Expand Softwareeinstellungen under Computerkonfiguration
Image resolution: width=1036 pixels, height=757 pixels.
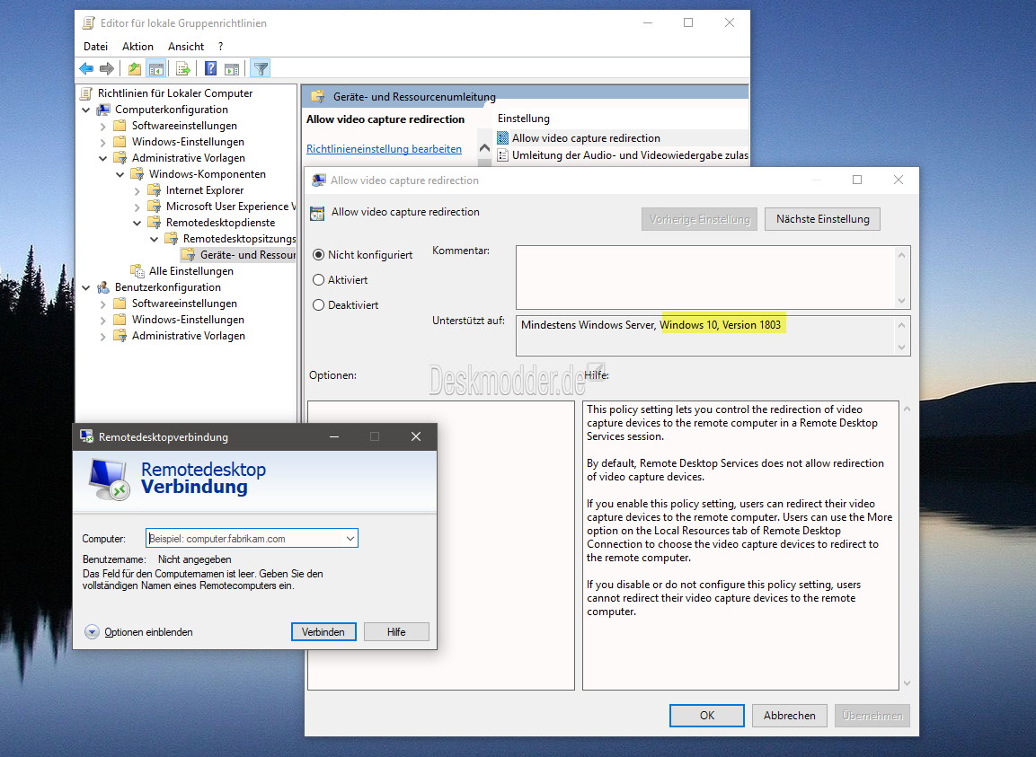coord(103,126)
